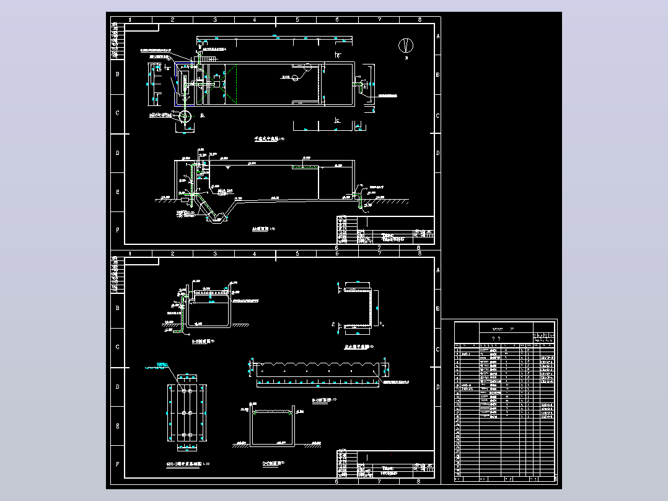Click the GXQ-1 pump foundation plan title

188,464
